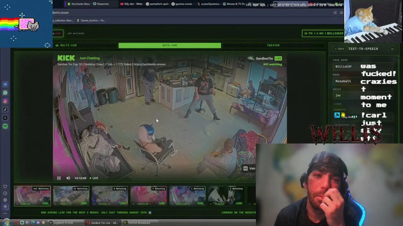The image size is (403, 226).
Task: Select the 9 Watching camera thumbnail
Action: [149, 196]
